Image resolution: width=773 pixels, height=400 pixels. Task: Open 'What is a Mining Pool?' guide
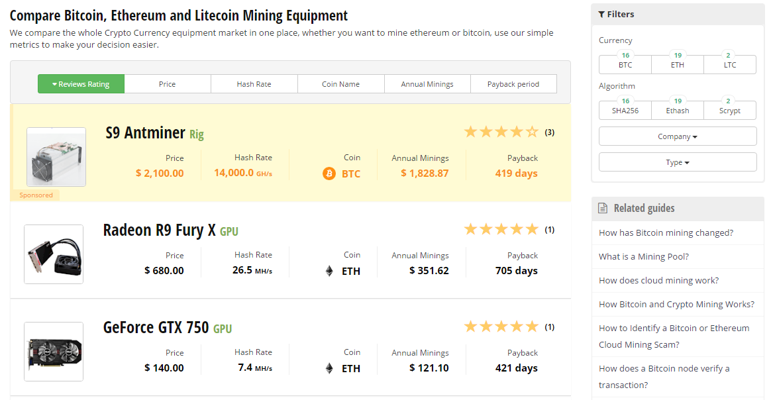[x=644, y=257]
